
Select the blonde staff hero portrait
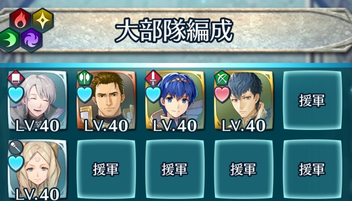(x=37, y=169)
